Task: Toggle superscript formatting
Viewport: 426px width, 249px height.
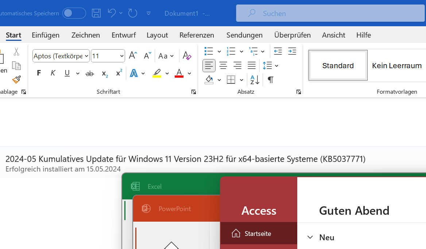Action: (119, 73)
